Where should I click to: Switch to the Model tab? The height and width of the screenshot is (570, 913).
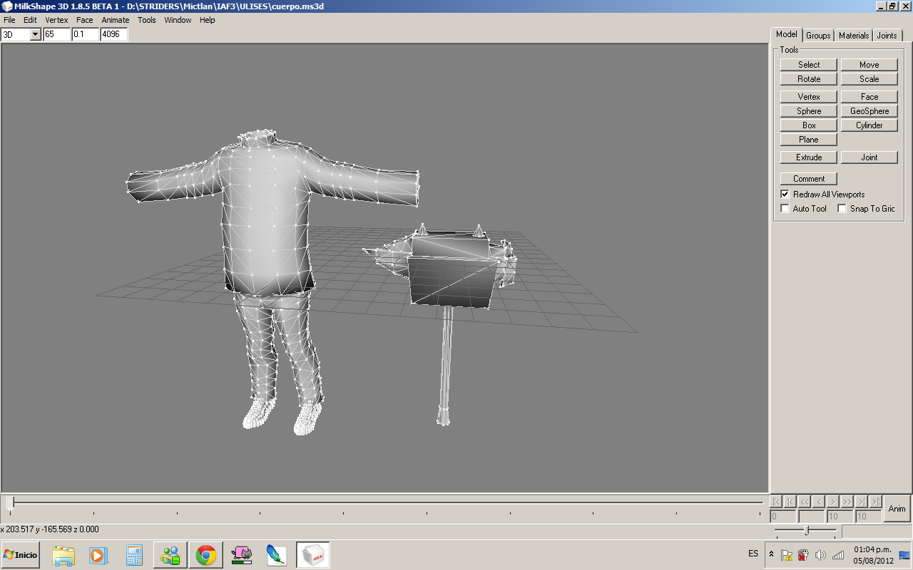coord(786,34)
